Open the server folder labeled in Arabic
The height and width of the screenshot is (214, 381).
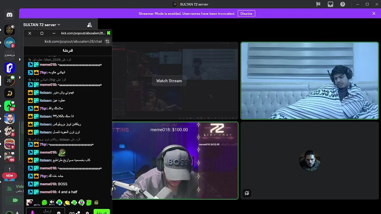click(x=10, y=55)
